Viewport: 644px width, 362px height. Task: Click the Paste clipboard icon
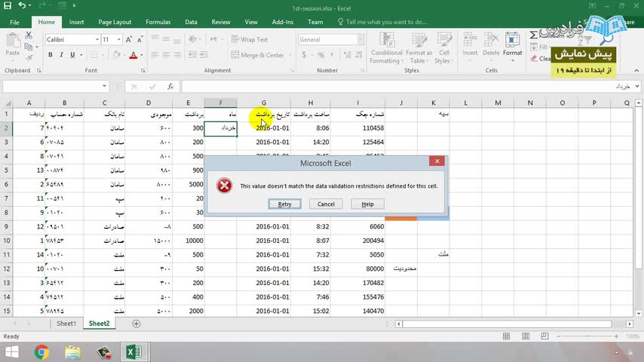click(x=13, y=41)
